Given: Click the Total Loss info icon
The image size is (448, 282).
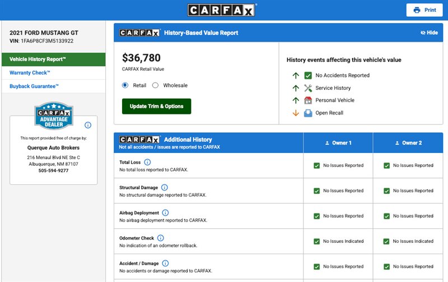Looking at the screenshot, I should 147,162.
